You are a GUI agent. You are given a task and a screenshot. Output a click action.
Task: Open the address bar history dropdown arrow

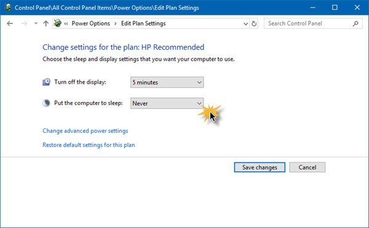pyautogui.click(x=245, y=24)
